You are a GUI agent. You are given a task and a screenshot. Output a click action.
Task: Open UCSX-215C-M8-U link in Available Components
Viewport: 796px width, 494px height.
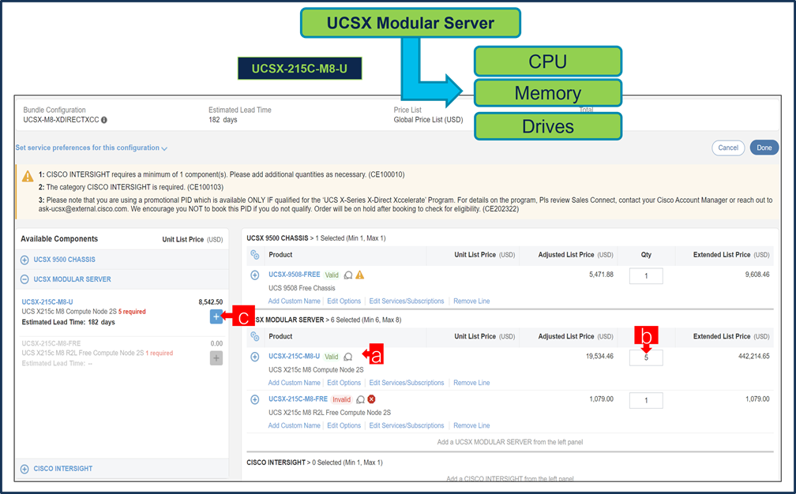tap(47, 301)
